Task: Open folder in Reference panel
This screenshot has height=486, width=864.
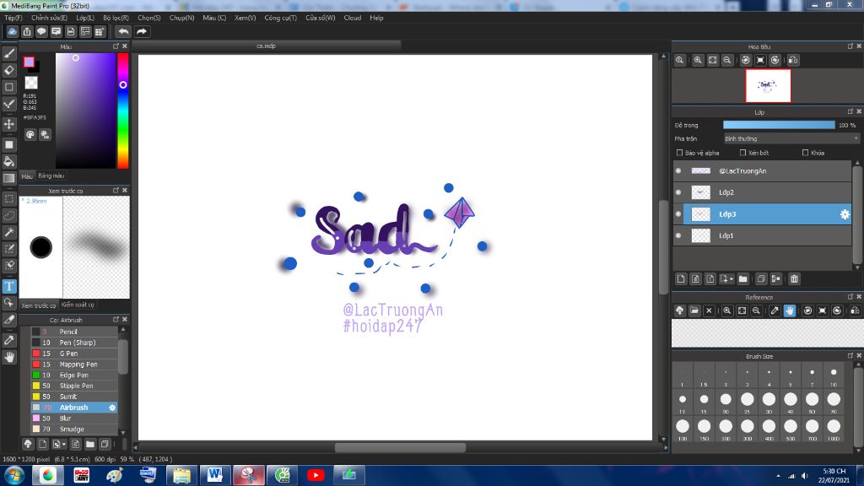Action: [694, 310]
